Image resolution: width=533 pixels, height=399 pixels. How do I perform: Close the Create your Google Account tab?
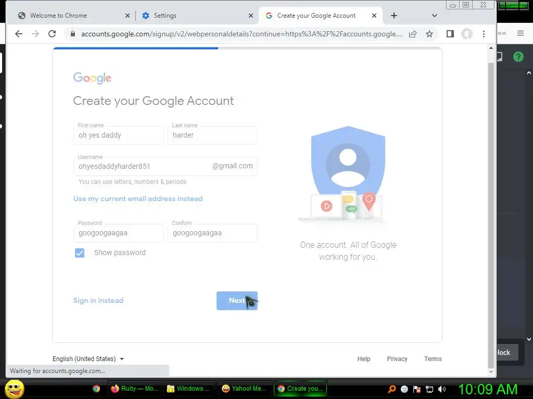[x=374, y=16]
